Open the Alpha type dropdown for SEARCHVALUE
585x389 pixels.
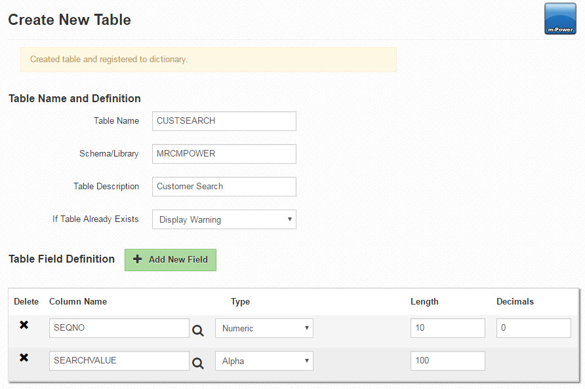pyautogui.click(x=264, y=360)
